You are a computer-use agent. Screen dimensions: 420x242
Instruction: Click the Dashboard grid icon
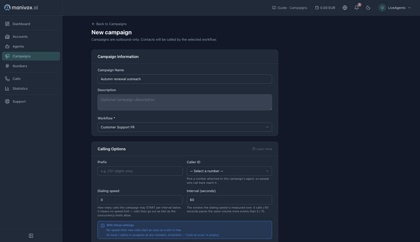click(x=7, y=24)
